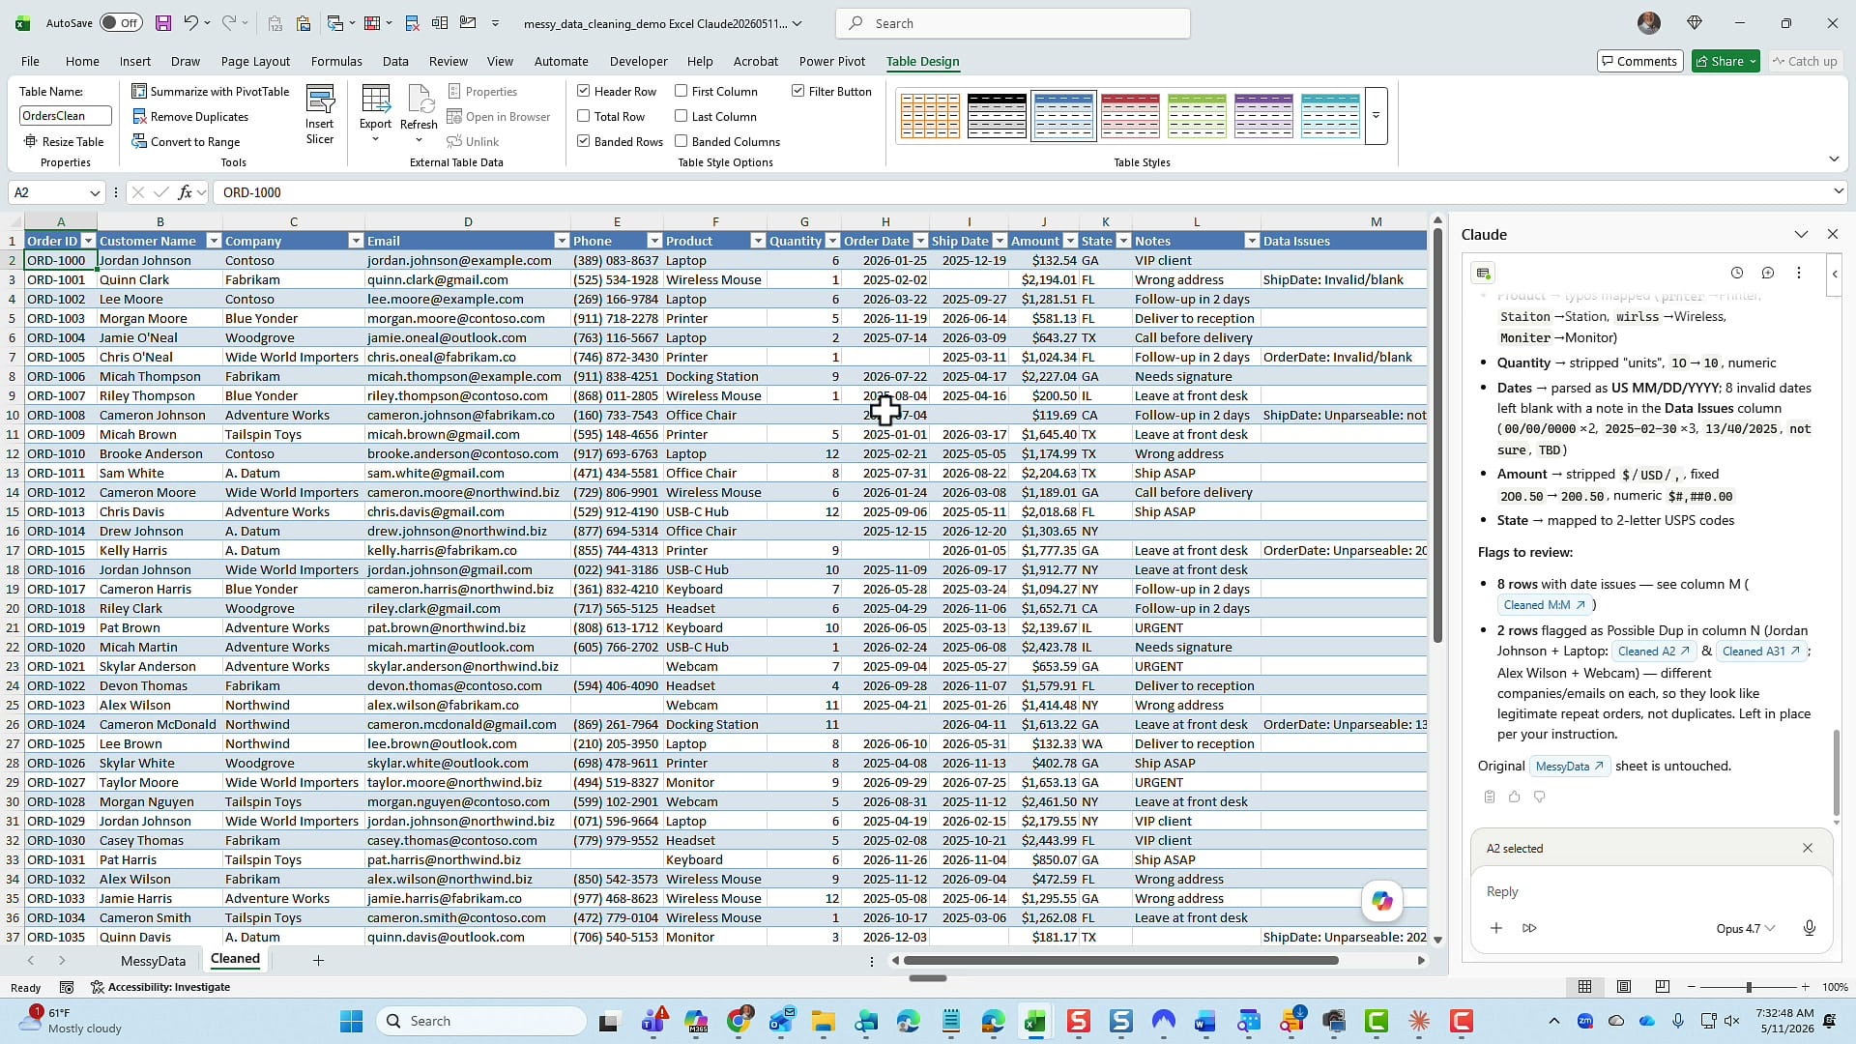
Task: Open State column filter dropdown
Action: [1123, 241]
